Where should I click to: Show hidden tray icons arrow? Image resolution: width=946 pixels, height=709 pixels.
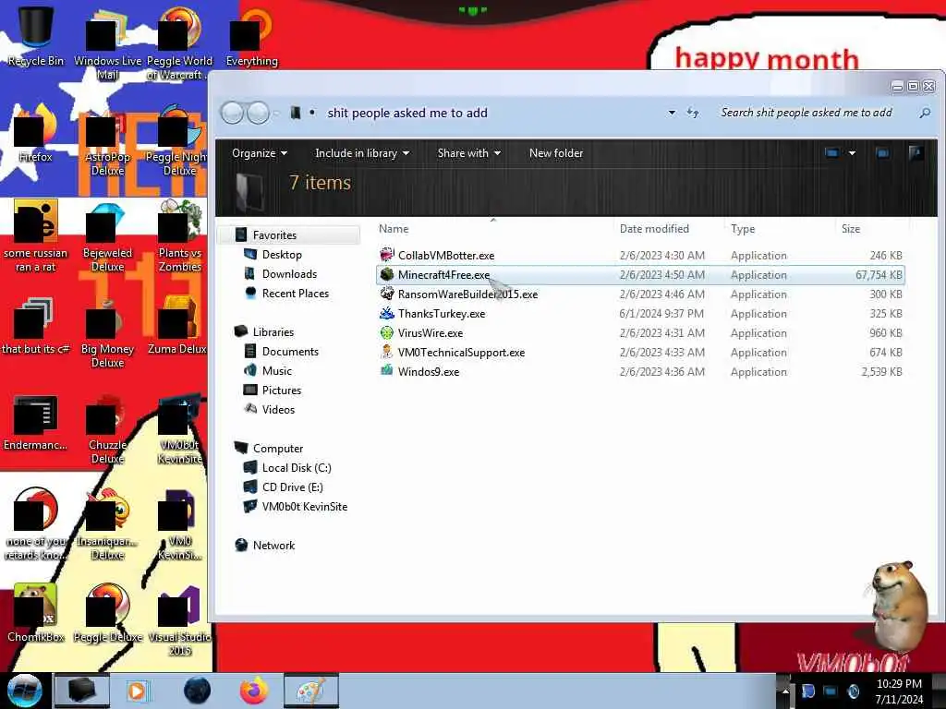[784, 691]
